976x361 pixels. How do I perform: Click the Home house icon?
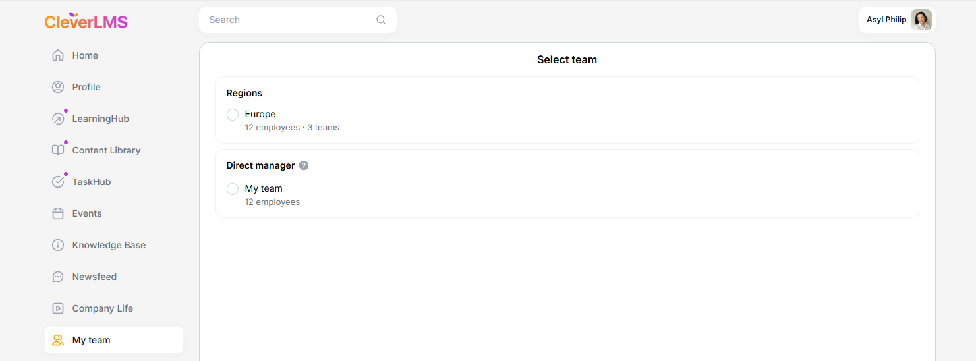click(58, 55)
